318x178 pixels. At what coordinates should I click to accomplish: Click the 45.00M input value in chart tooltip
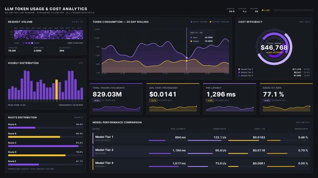point(209,38)
